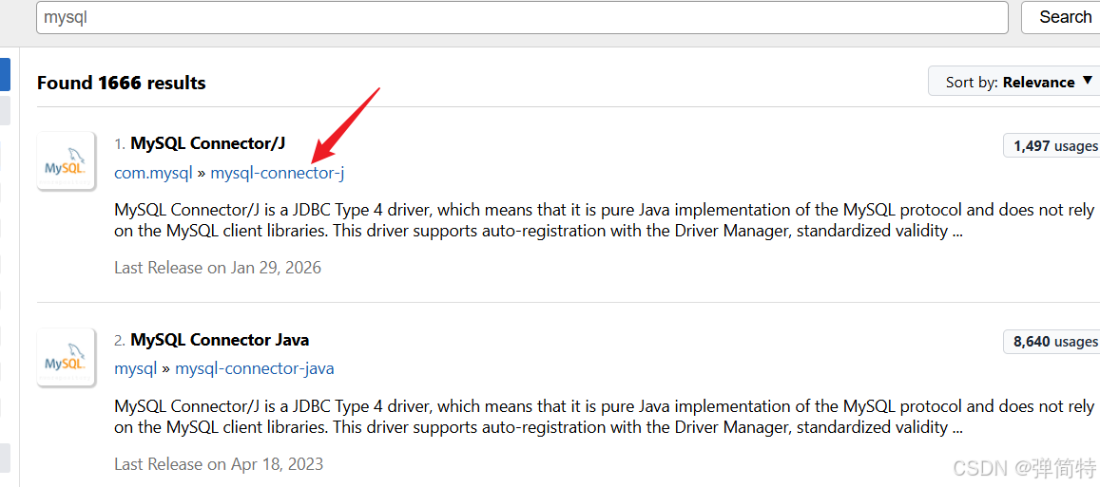Open the mysql-connector-java artifact link
This screenshot has width=1100, height=487.
[x=255, y=368]
